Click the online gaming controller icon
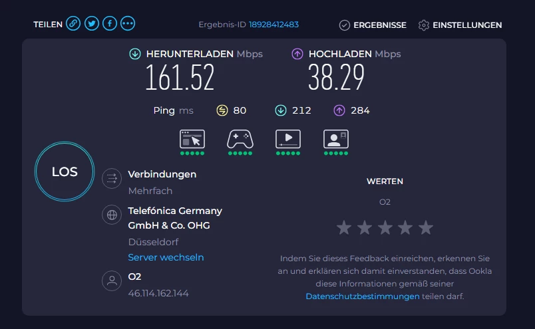The width and height of the screenshot is (535, 329). click(240, 139)
